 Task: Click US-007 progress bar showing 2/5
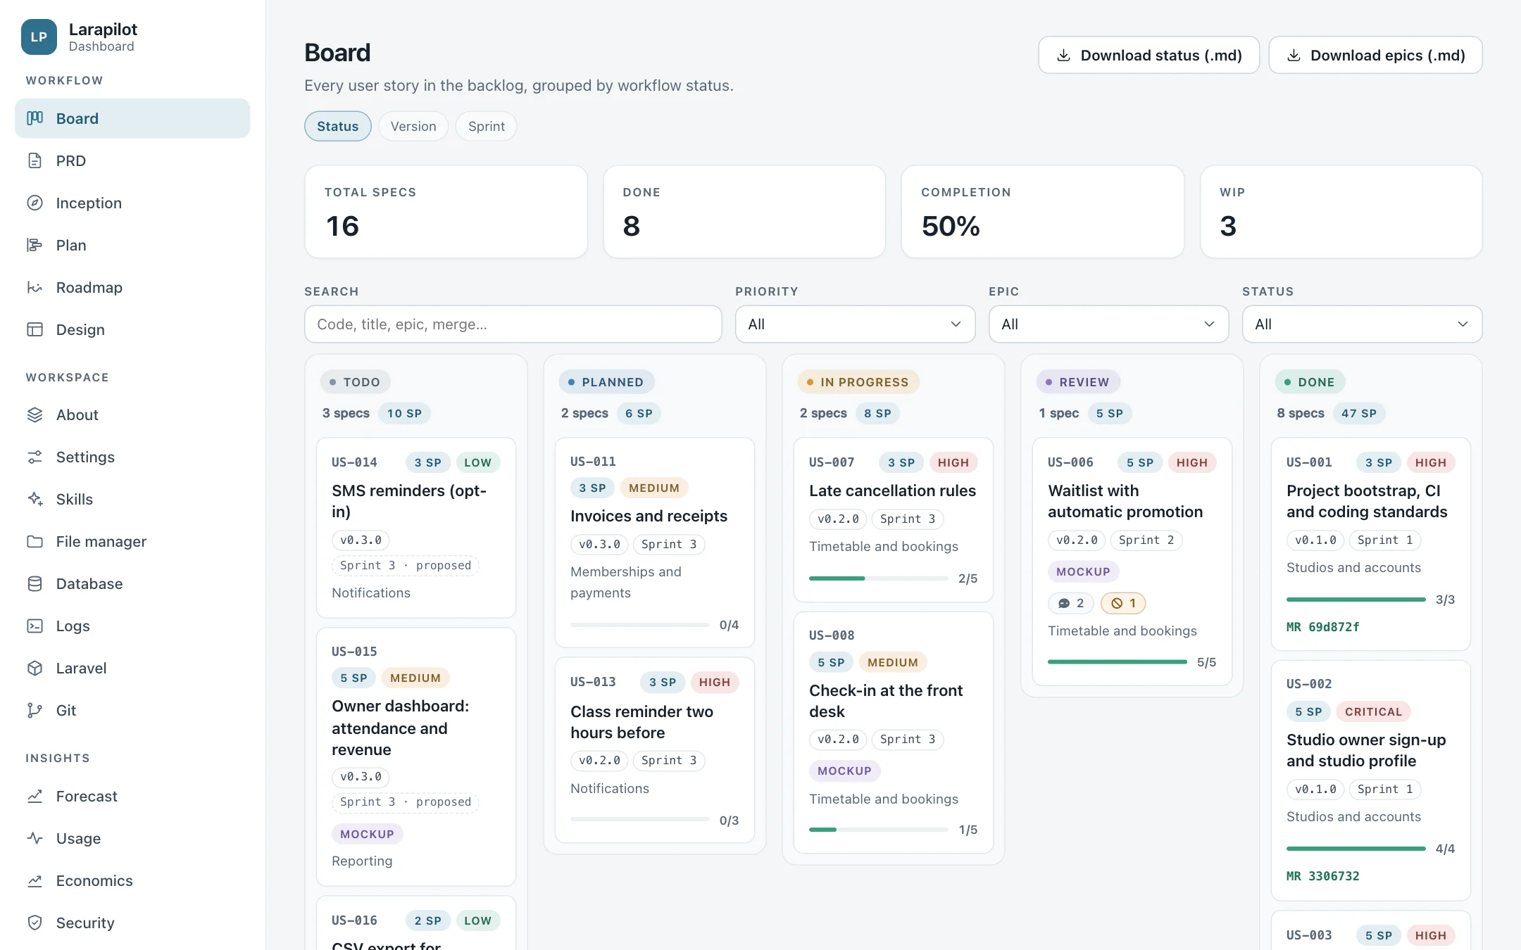click(878, 578)
